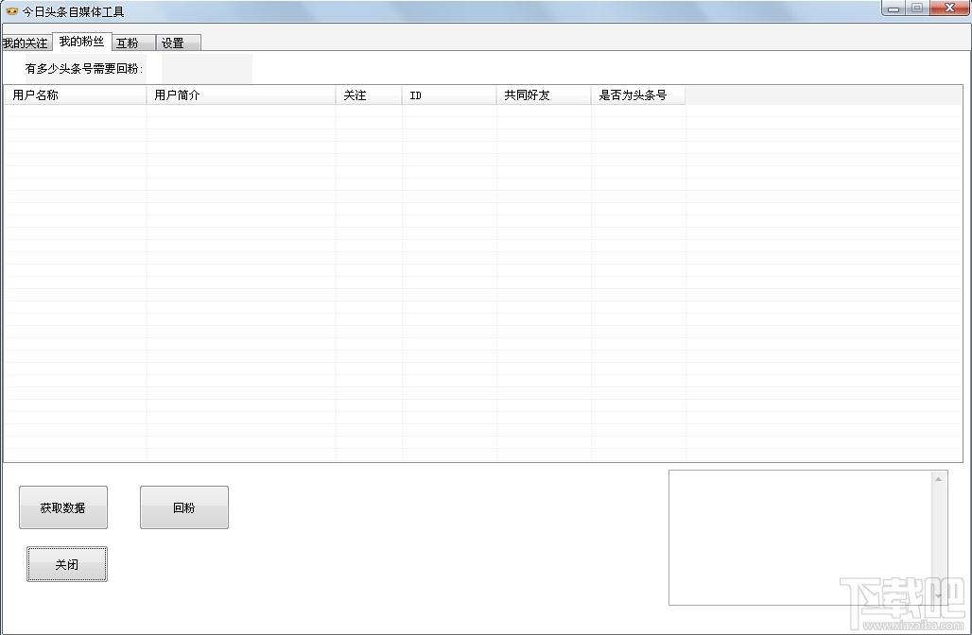Maximize the 今日头条自媒体工具 window
The width and height of the screenshot is (972, 635).
[x=917, y=9]
